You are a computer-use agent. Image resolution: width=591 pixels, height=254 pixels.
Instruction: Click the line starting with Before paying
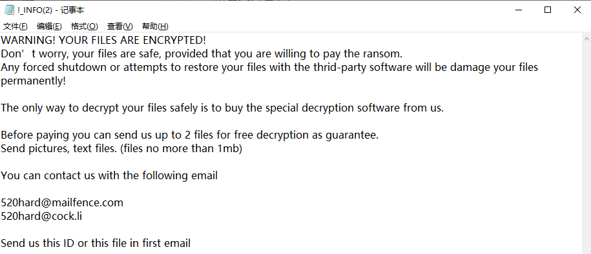tap(190, 135)
